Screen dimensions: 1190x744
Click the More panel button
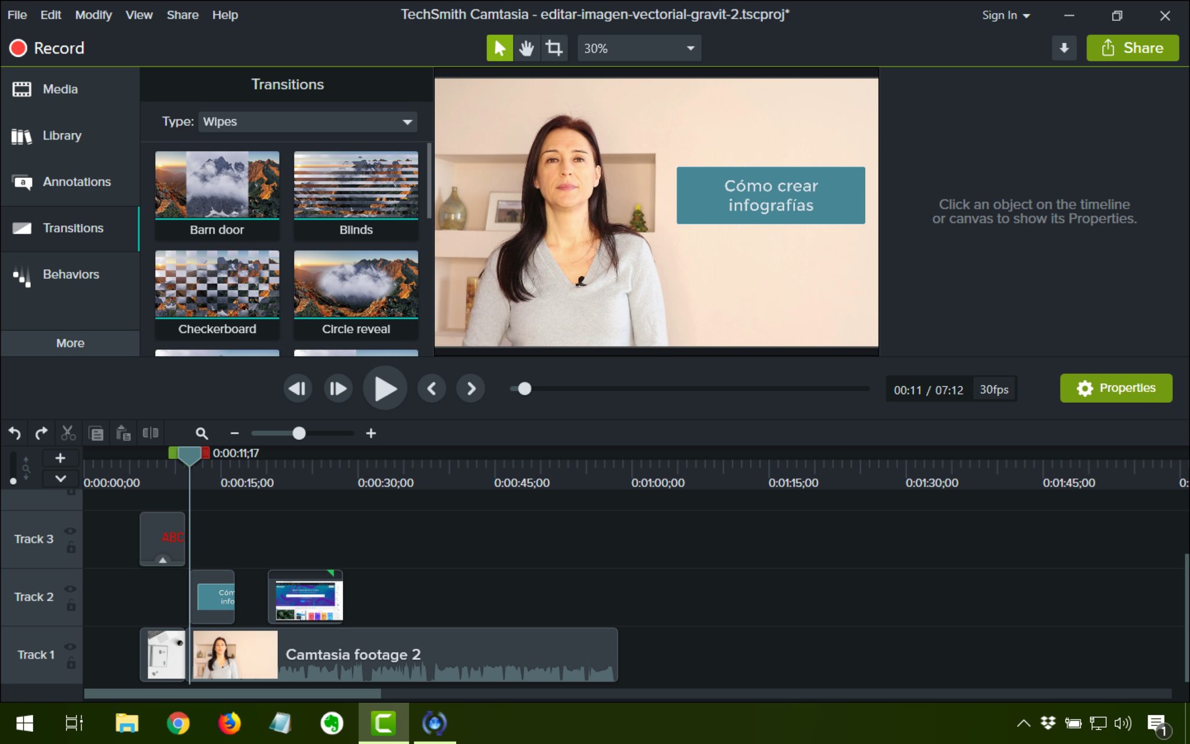point(70,343)
